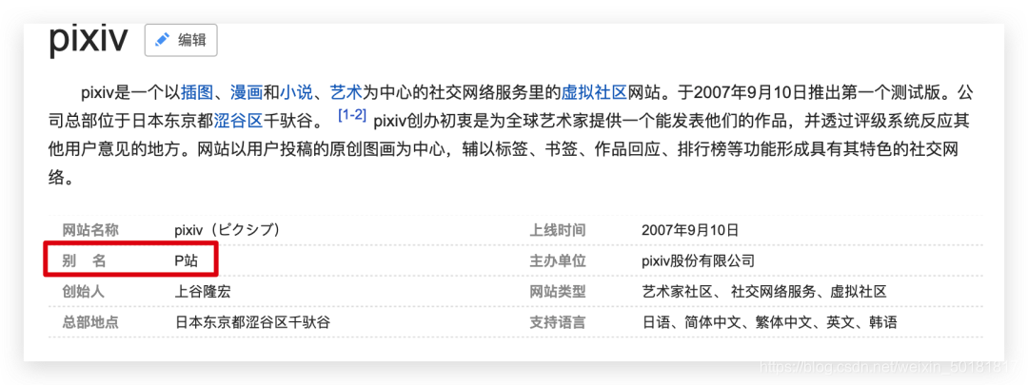Visit the 涩谷区 link
This screenshot has width=1028, height=385.
238,121
